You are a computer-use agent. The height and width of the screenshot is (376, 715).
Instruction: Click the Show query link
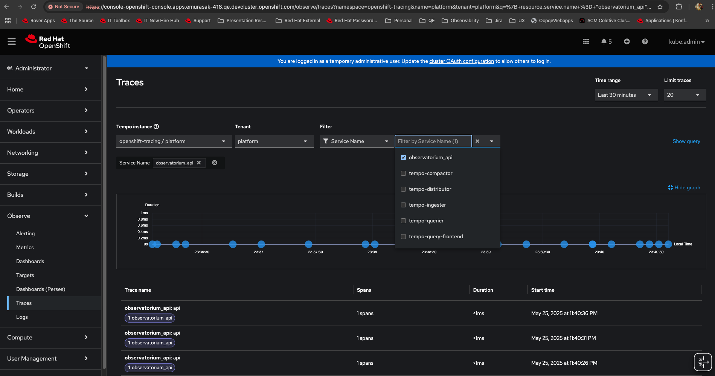coord(686,141)
